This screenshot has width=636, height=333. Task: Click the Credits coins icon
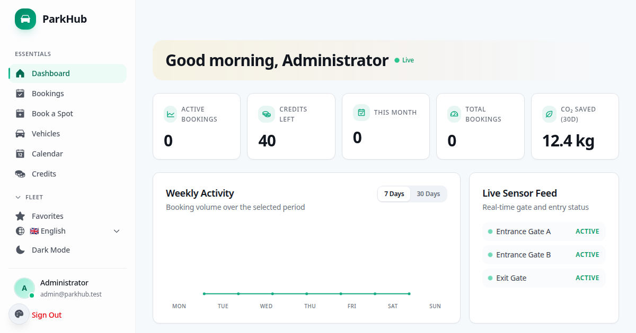point(20,173)
